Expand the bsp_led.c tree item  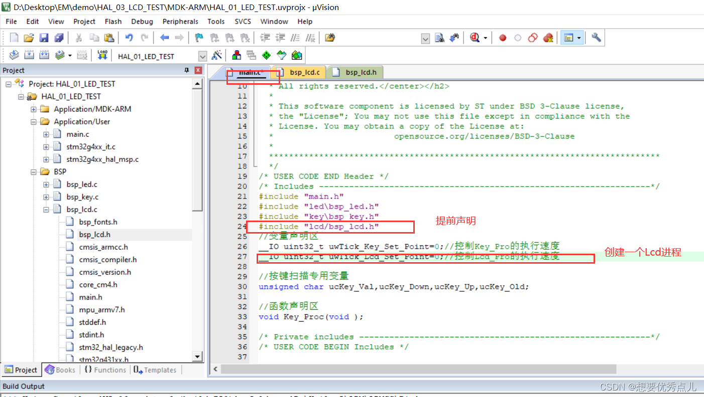[x=46, y=184]
